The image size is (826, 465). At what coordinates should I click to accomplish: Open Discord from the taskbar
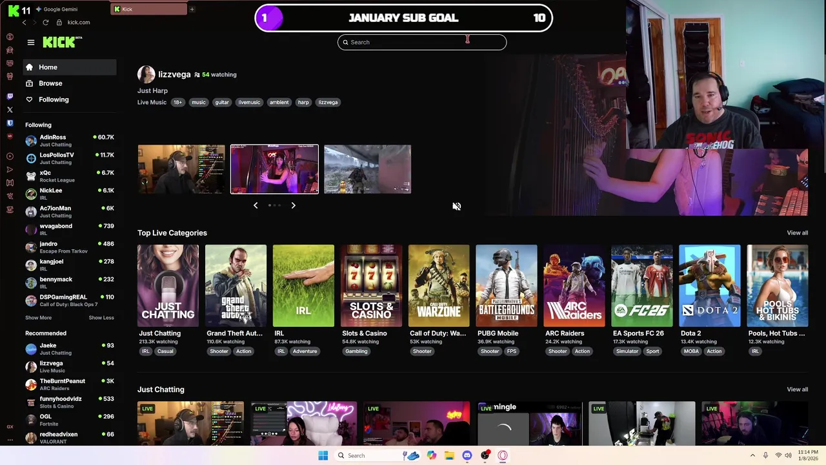[467, 455]
